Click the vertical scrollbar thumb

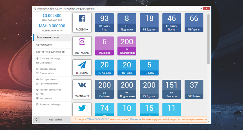(x=209, y=39)
